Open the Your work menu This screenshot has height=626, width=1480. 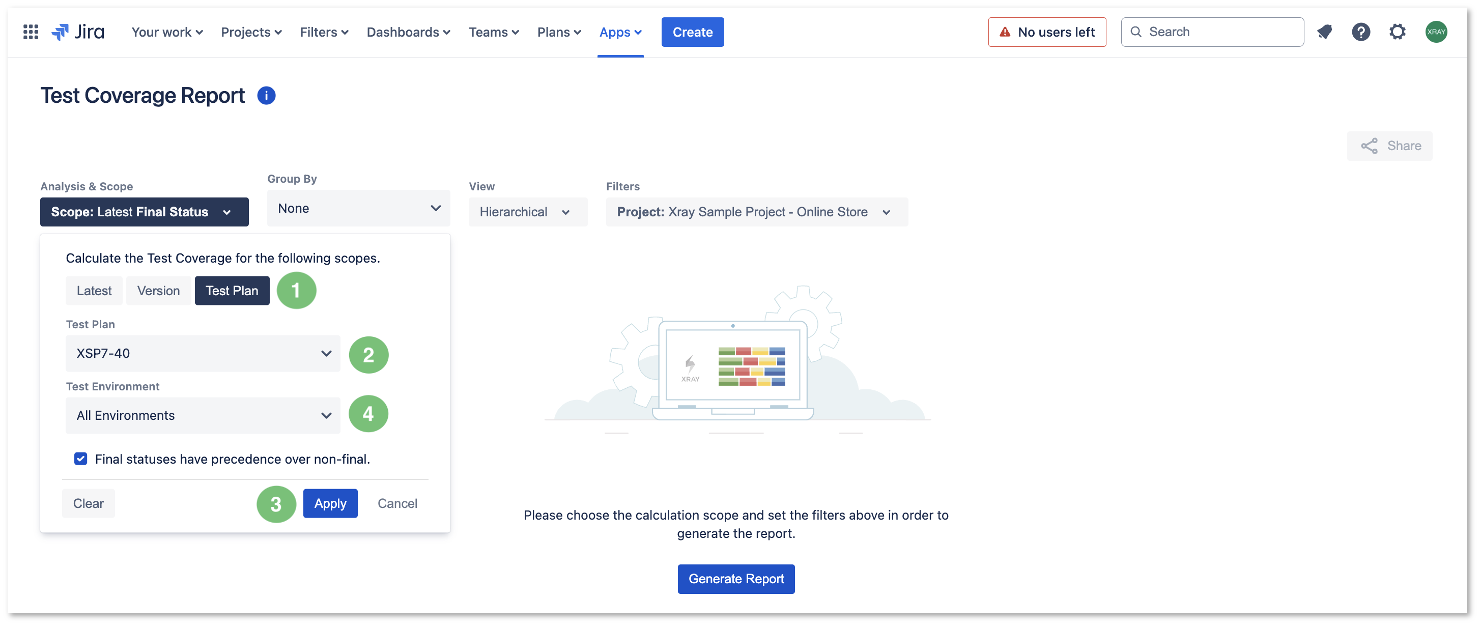(166, 32)
